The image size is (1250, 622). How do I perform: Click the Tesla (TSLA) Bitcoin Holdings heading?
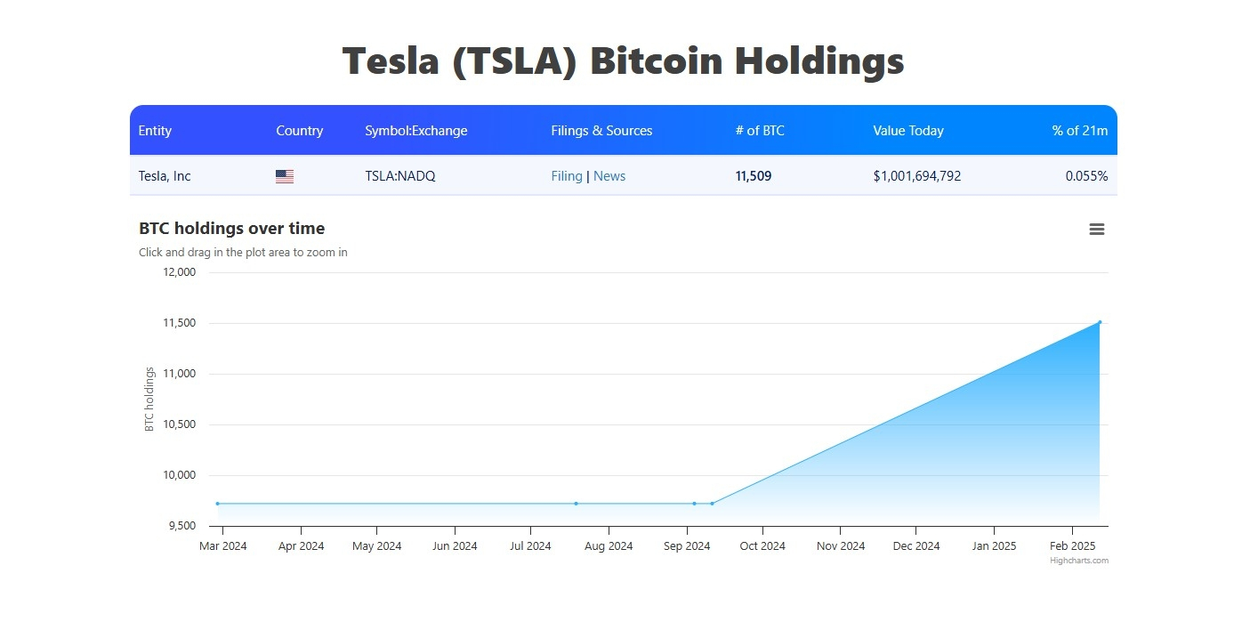[624, 61]
